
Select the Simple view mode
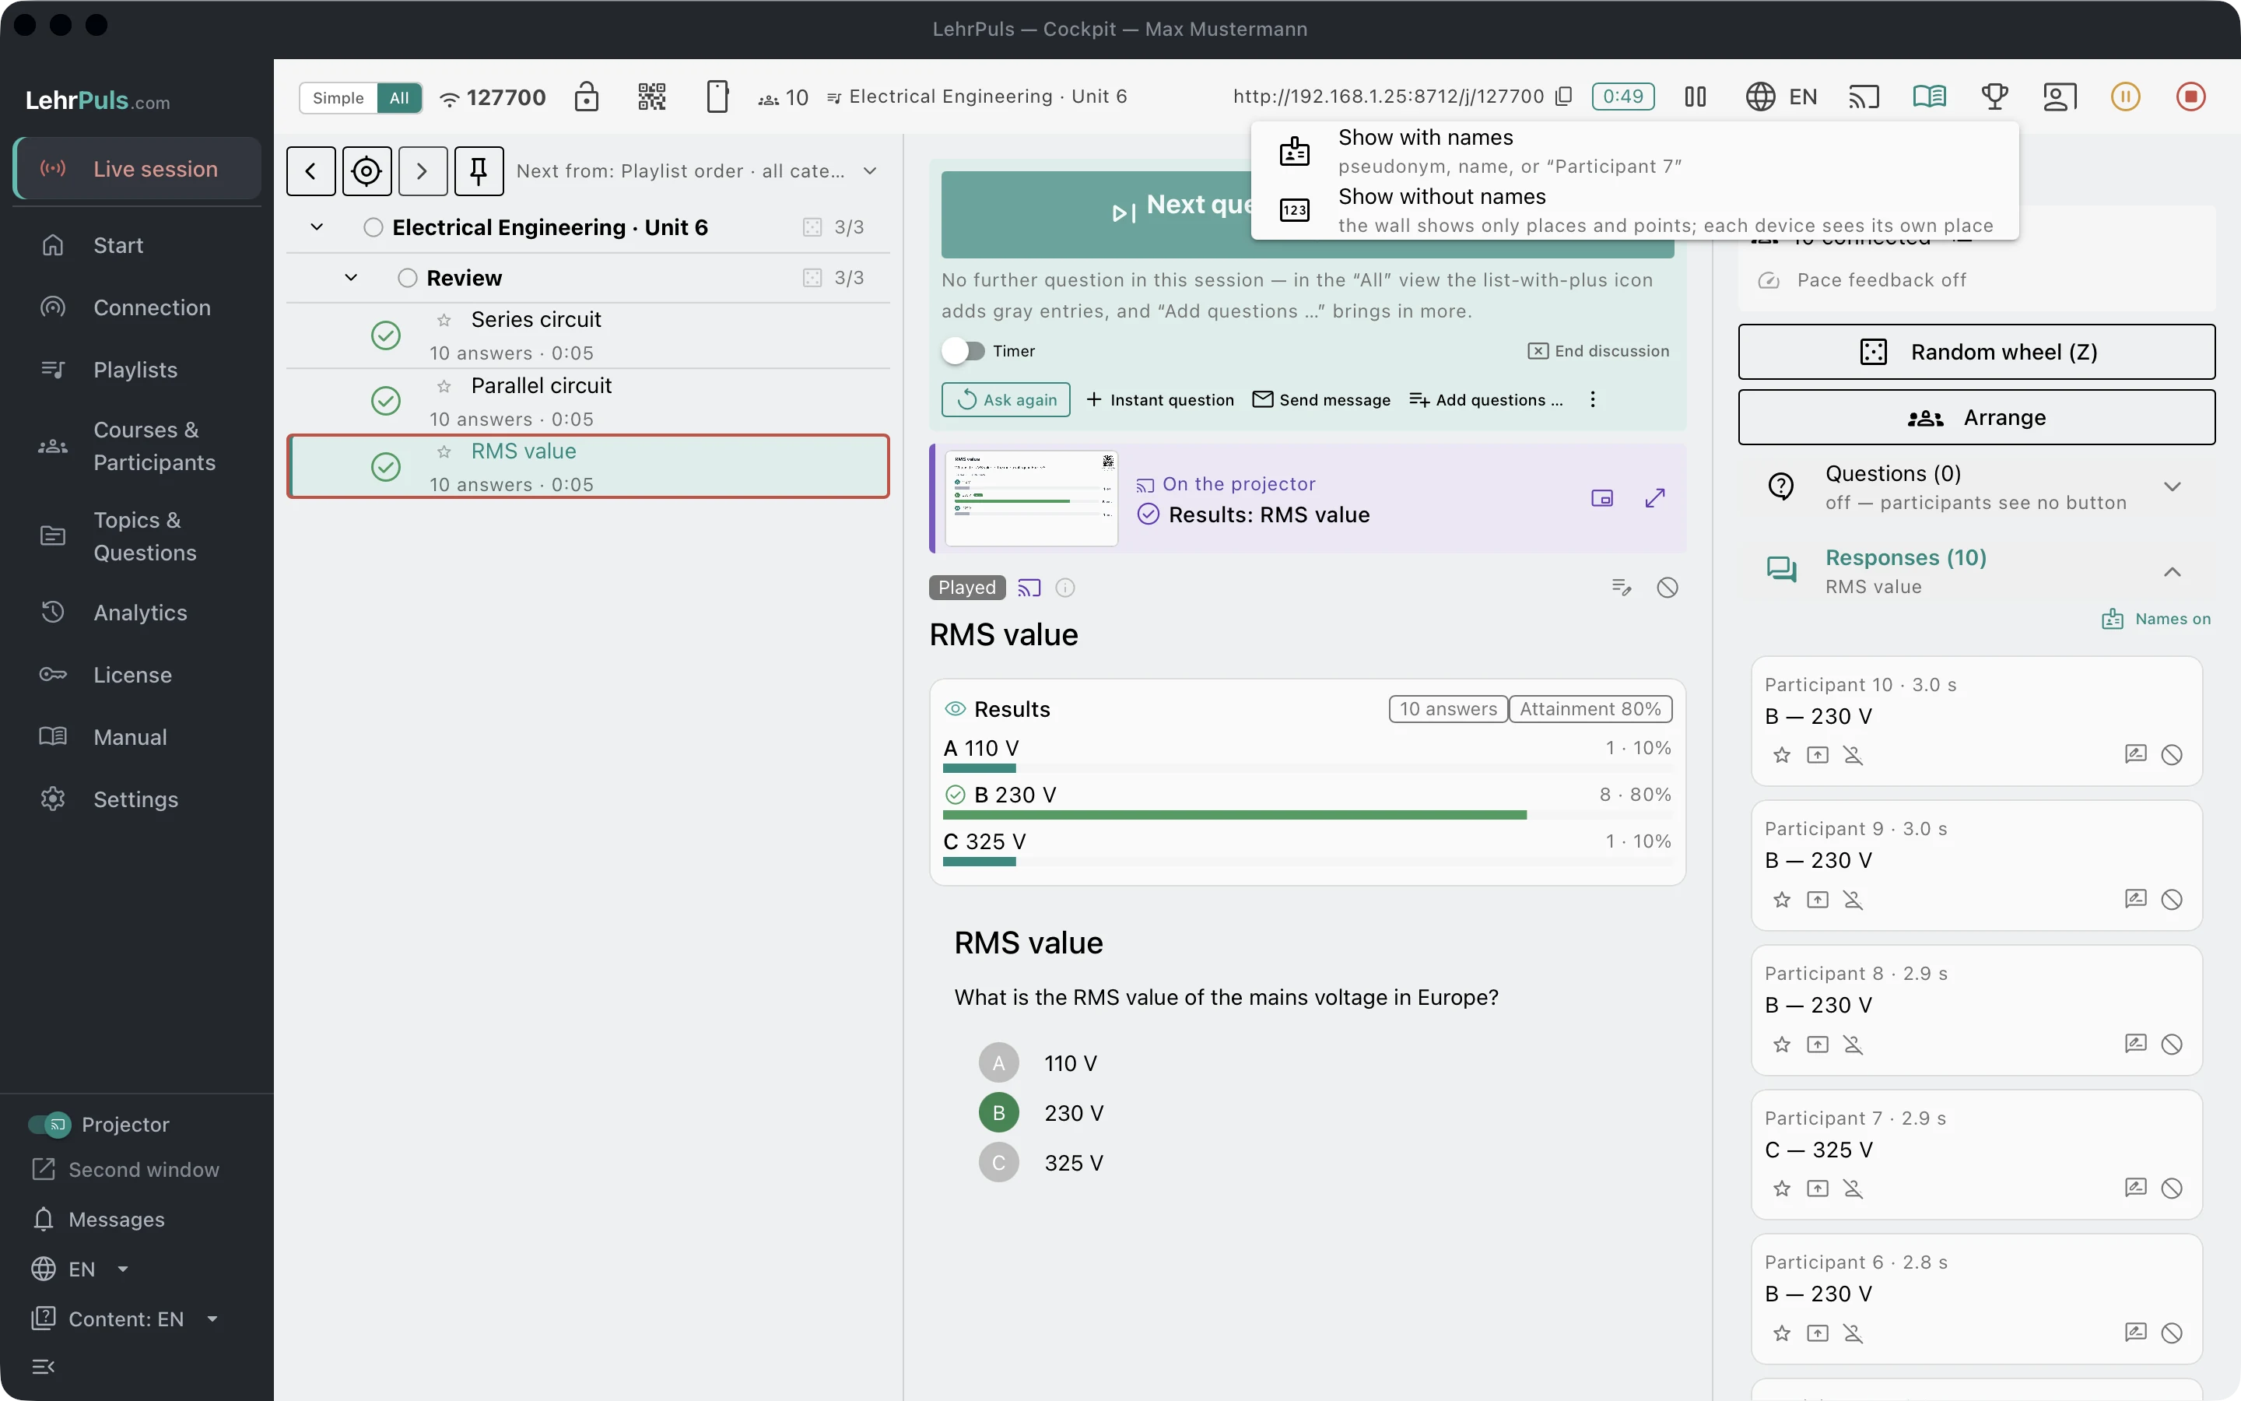coord(338,98)
